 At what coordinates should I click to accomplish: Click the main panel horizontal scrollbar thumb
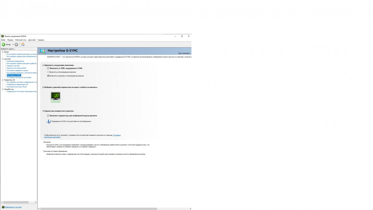coord(98,209)
